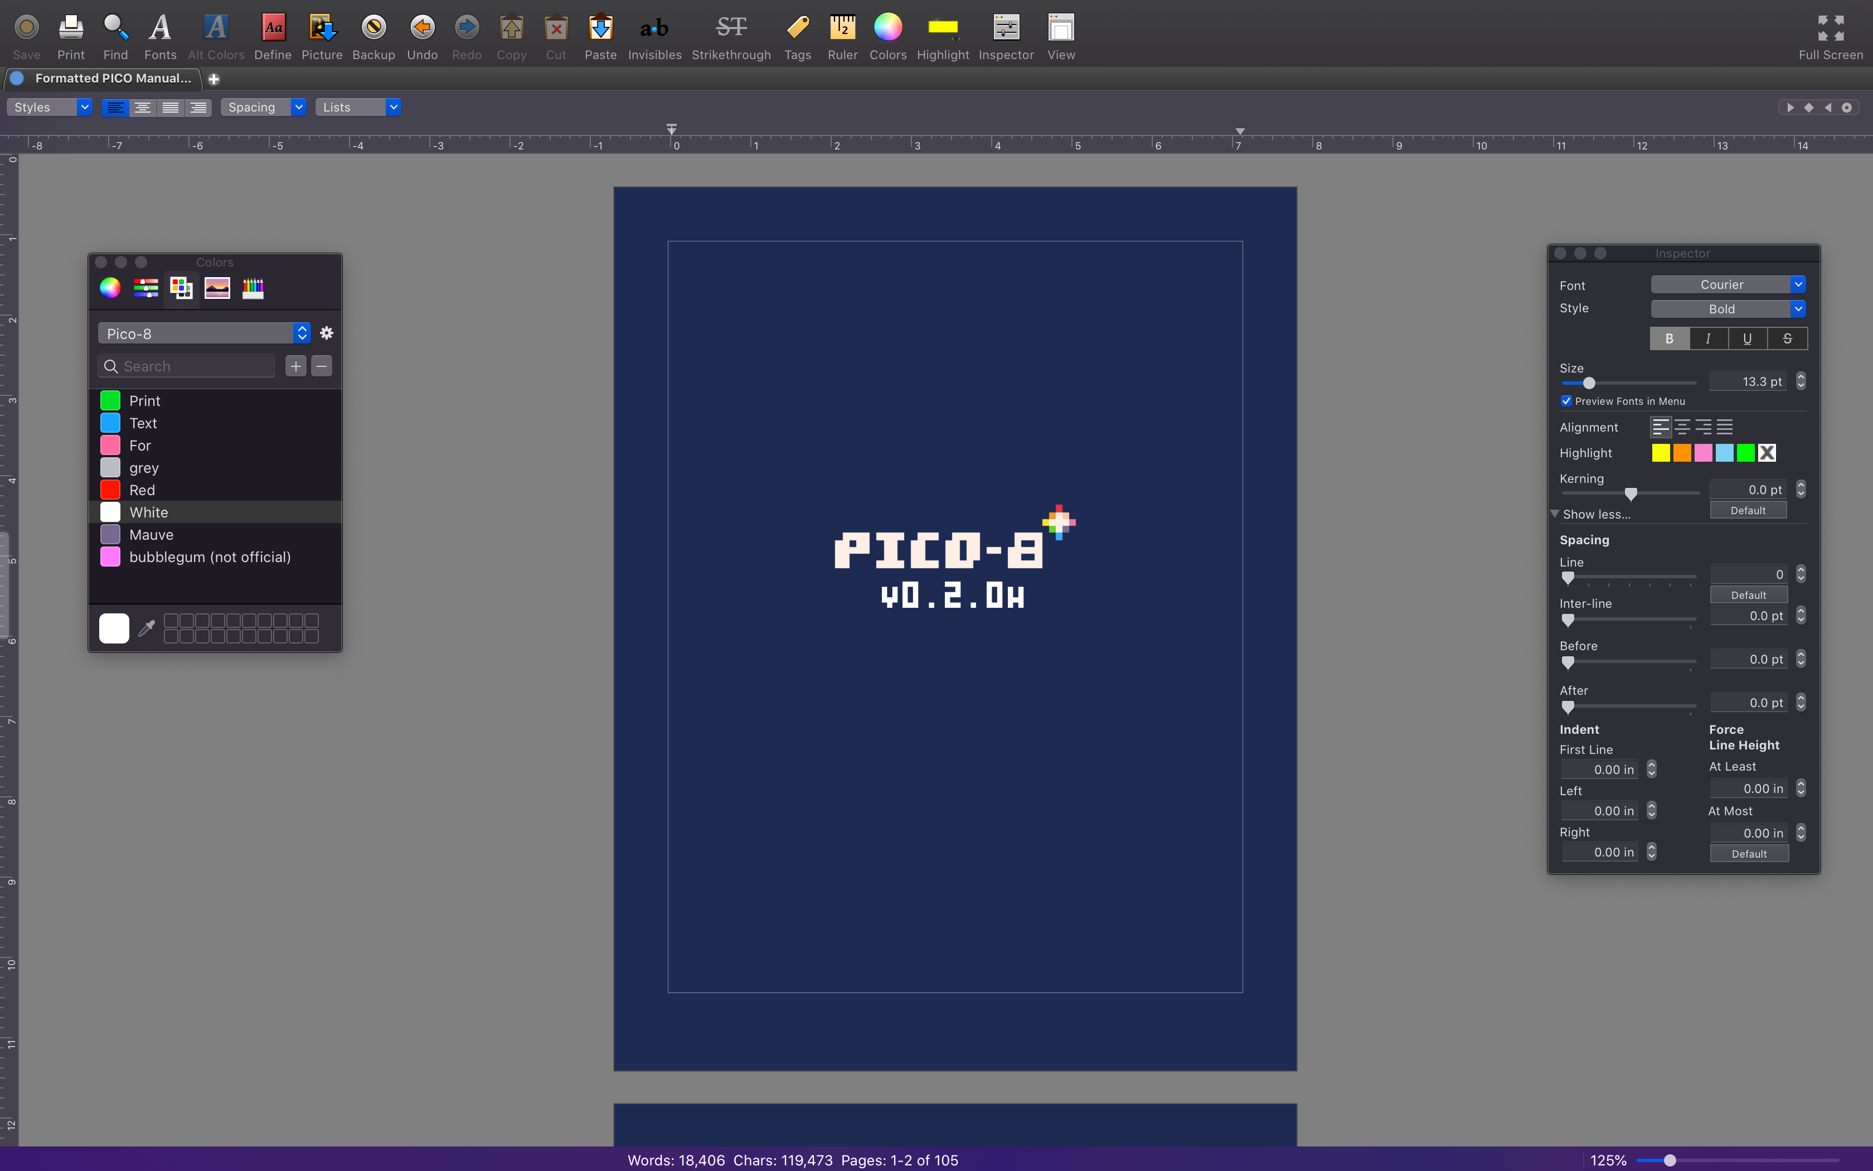Select the color wheel picker tab
The width and height of the screenshot is (1873, 1171).
click(110, 288)
